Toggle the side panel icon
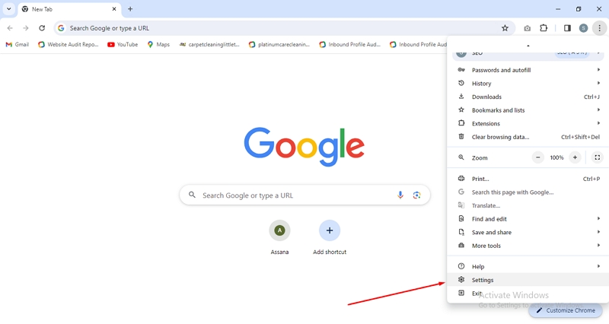This screenshot has height=324, width=609. click(x=567, y=28)
